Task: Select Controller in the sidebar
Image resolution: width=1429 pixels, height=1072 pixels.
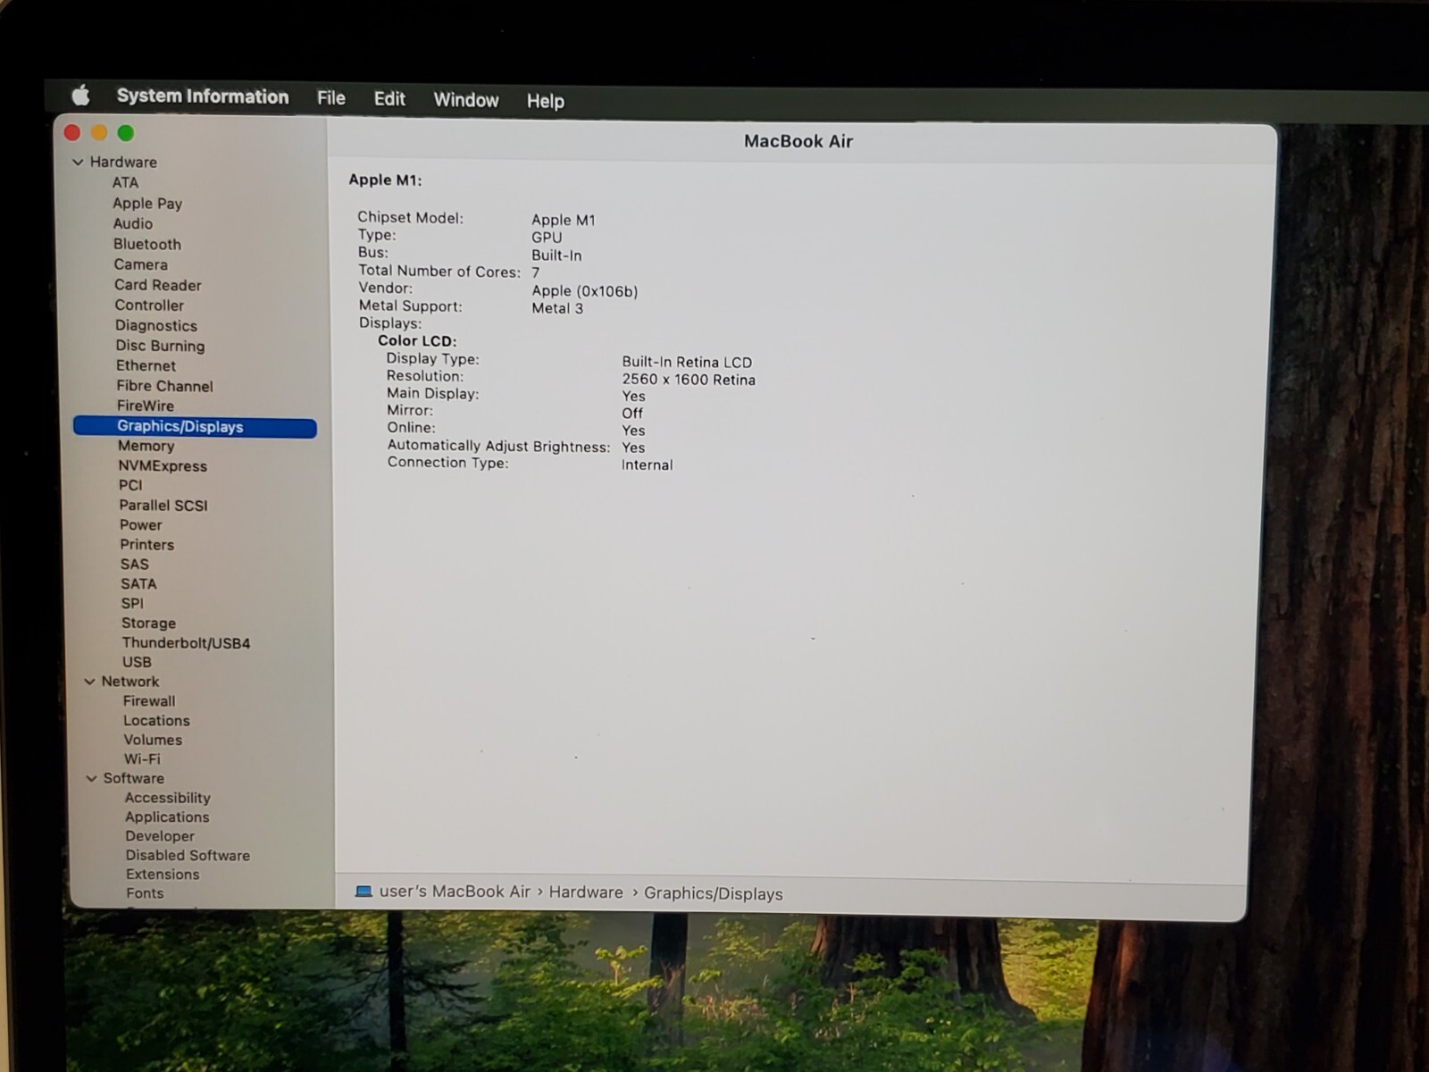Action: [x=149, y=306]
